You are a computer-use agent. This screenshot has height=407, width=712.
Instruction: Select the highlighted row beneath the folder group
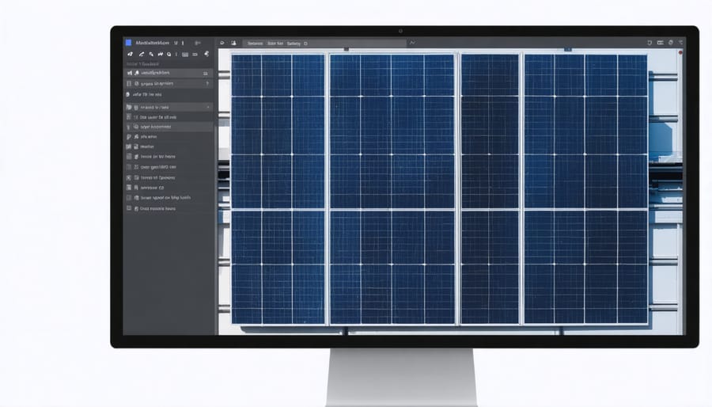click(169, 127)
